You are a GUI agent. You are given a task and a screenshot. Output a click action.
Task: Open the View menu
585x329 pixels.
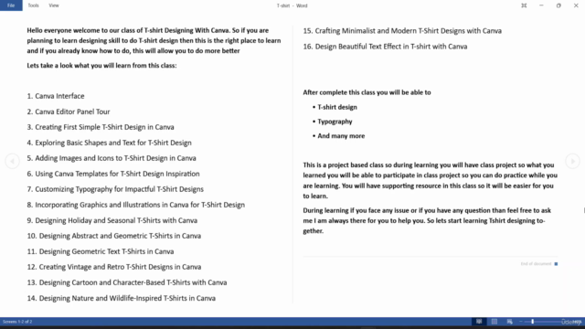click(54, 5)
